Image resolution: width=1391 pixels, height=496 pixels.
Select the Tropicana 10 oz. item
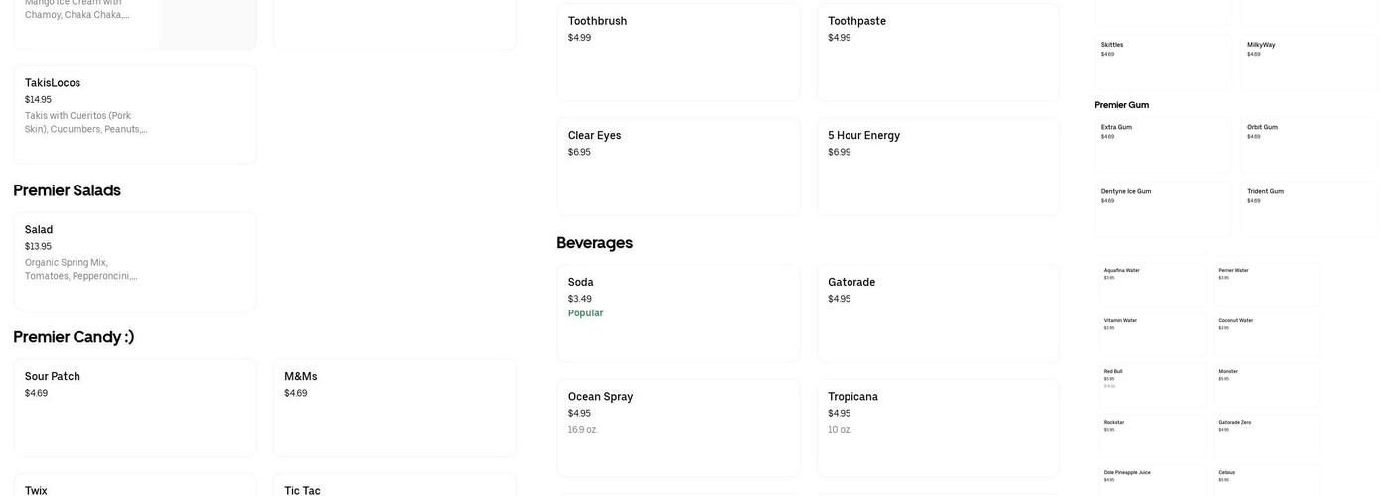click(938, 428)
